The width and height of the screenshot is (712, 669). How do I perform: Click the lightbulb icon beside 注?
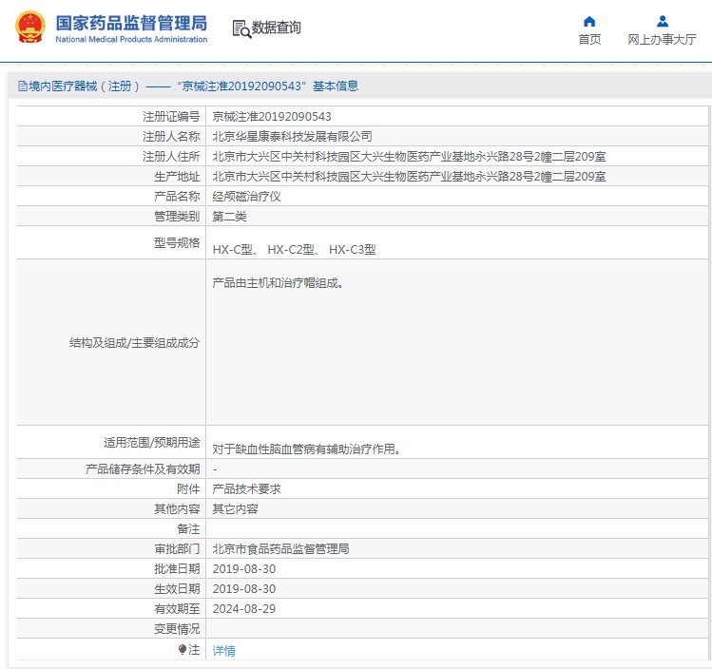coord(183,649)
